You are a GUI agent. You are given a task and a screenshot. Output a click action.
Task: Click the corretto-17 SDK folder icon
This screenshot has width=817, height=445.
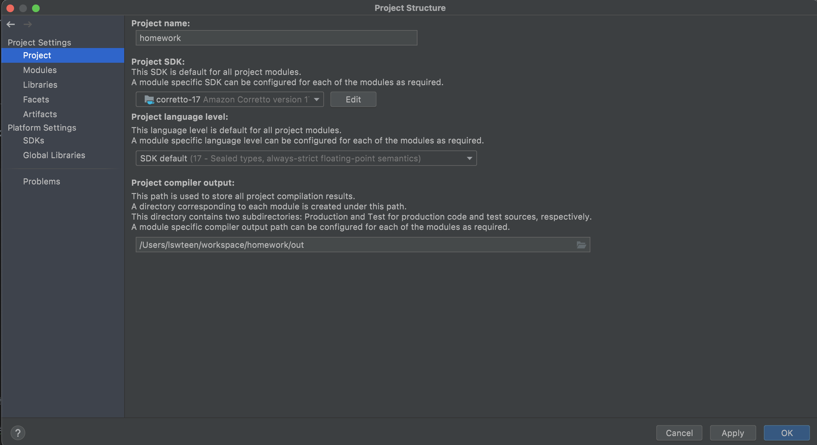pyautogui.click(x=149, y=100)
